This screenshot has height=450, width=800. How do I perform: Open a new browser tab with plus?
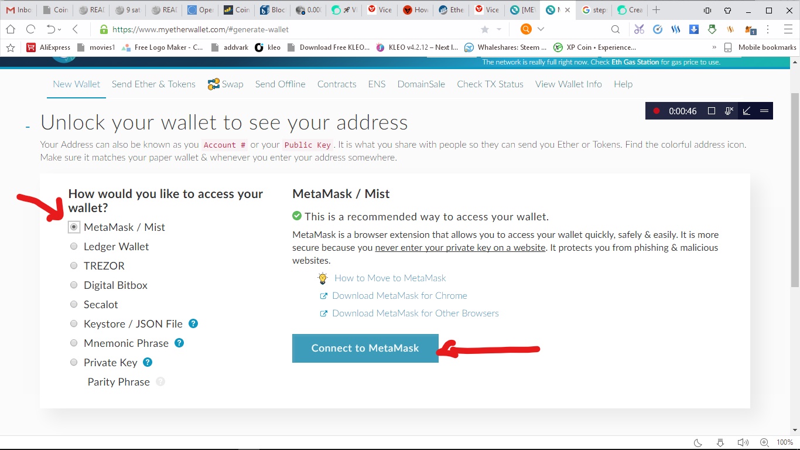point(657,10)
